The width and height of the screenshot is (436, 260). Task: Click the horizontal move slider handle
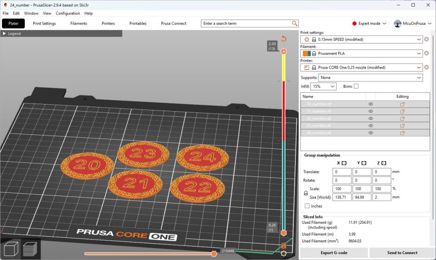click(214, 254)
